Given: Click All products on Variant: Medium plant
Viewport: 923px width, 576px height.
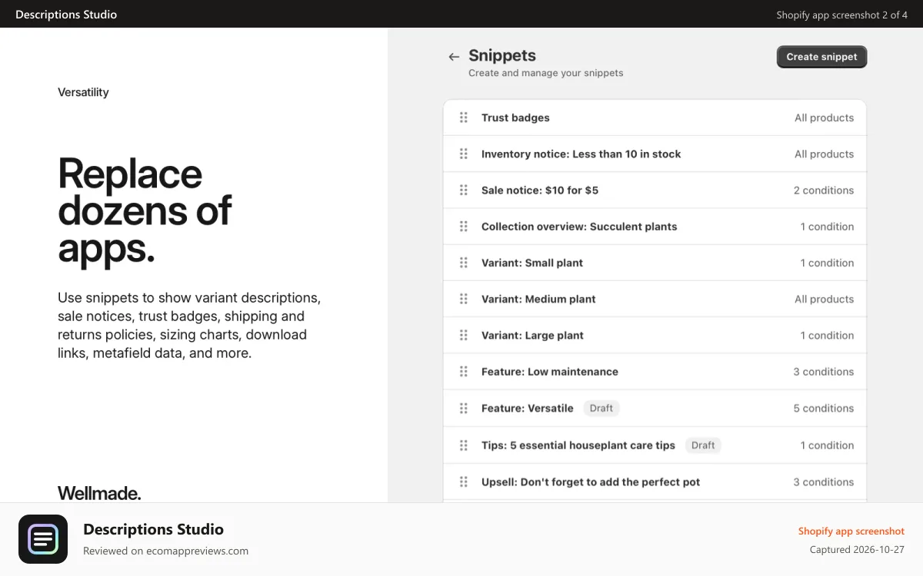Looking at the screenshot, I should click(824, 299).
